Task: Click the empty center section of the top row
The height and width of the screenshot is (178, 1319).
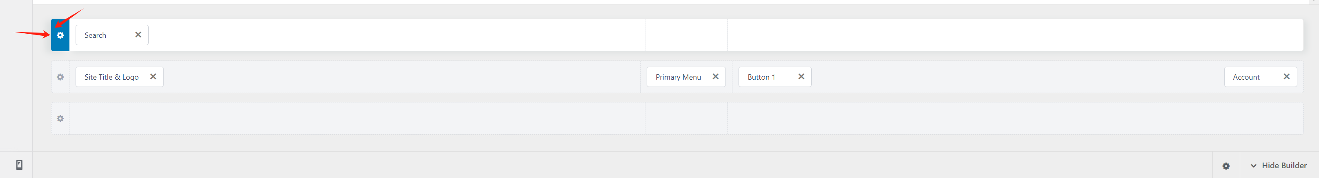Action: click(x=686, y=35)
